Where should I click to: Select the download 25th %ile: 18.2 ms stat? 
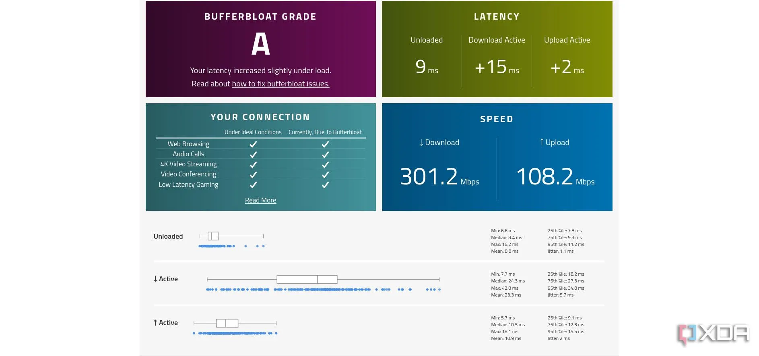[x=566, y=274]
